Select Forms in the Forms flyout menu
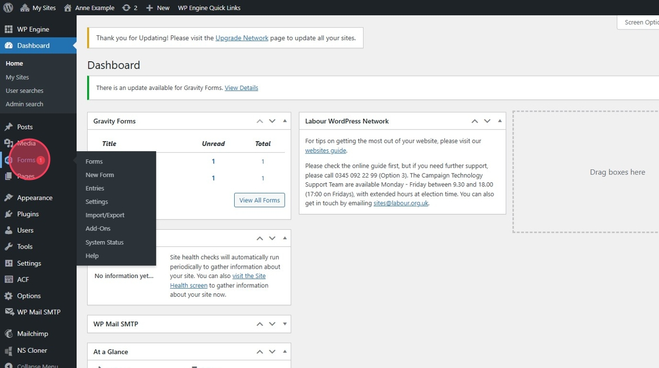The image size is (659, 368). click(x=94, y=161)
